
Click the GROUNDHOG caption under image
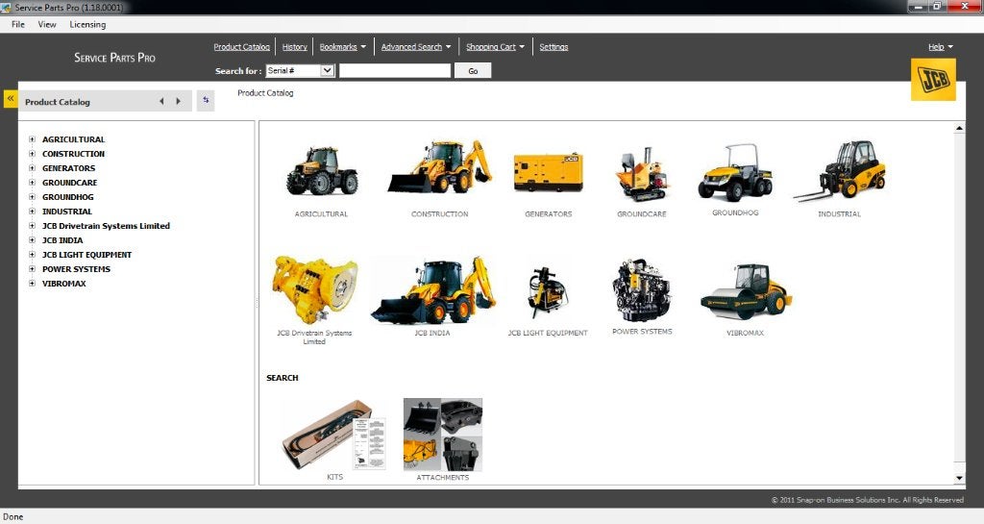735,212
